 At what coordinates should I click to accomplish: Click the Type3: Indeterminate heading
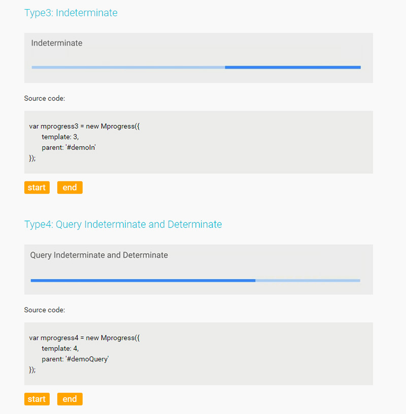tap(71, 13)
